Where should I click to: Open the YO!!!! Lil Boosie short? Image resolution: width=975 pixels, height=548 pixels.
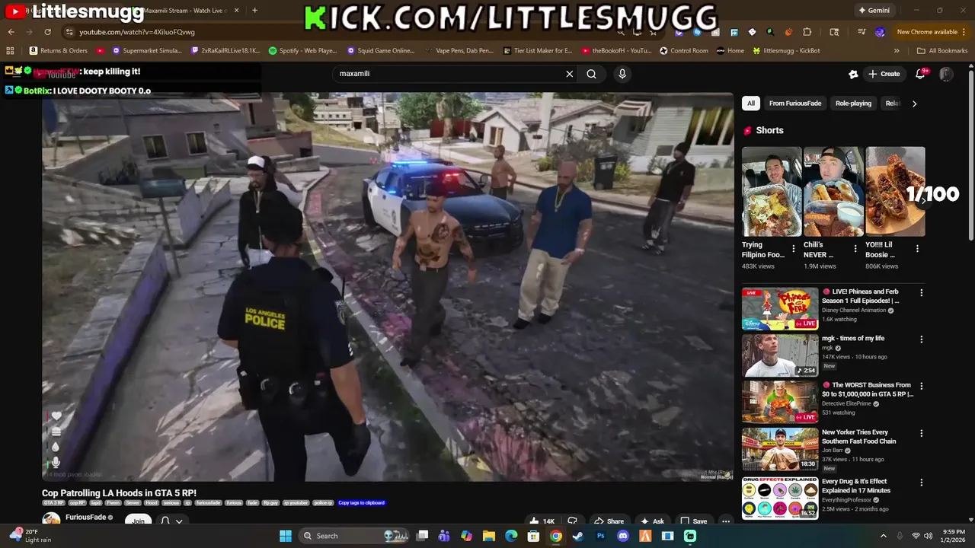[895, 192]
